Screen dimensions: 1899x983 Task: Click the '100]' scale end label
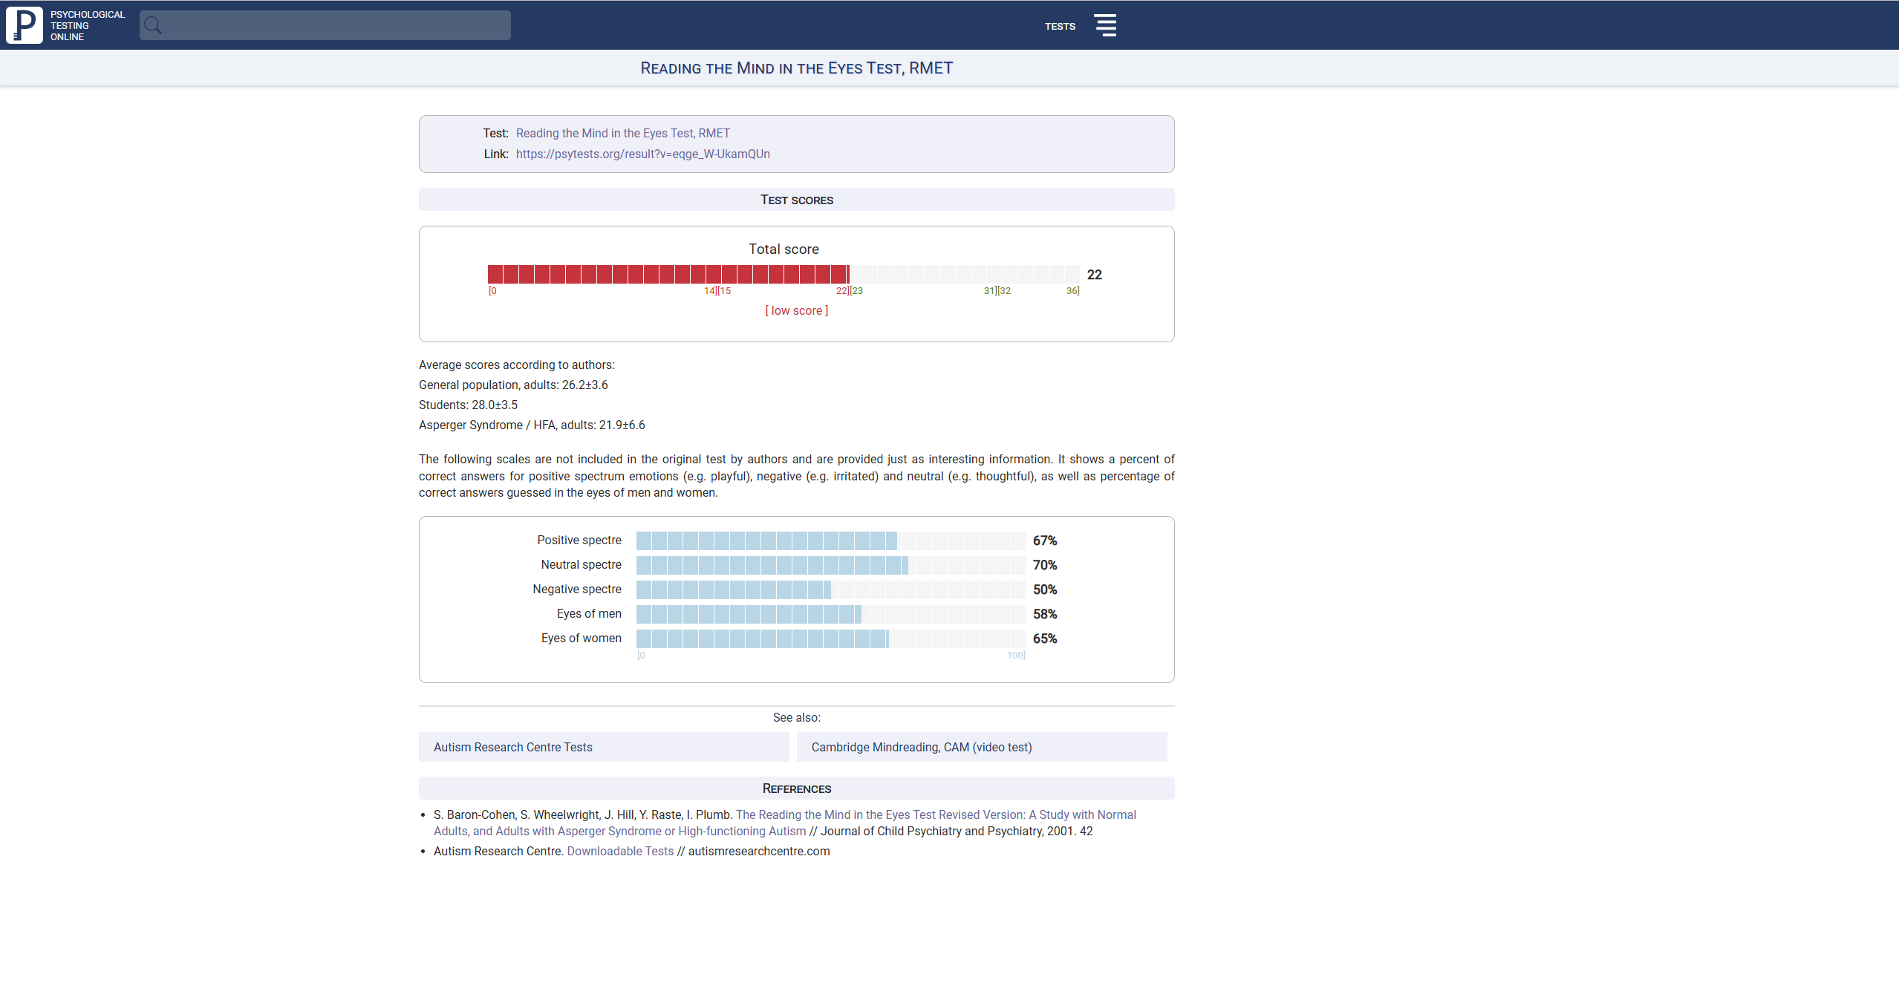point(1016,655)
